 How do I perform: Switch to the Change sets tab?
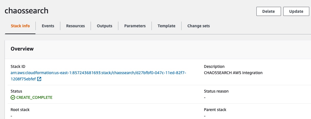(x=199, y=26)
